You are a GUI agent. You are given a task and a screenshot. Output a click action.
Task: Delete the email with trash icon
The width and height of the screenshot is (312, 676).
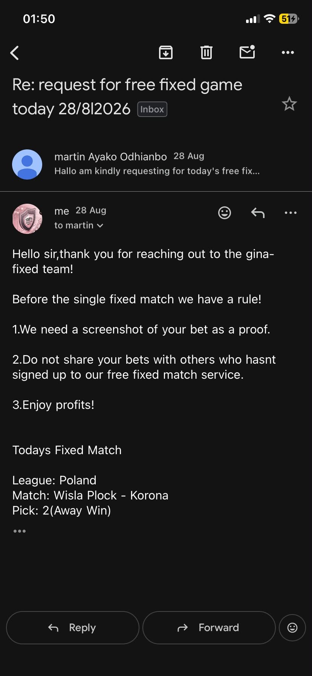click(206, 52)
